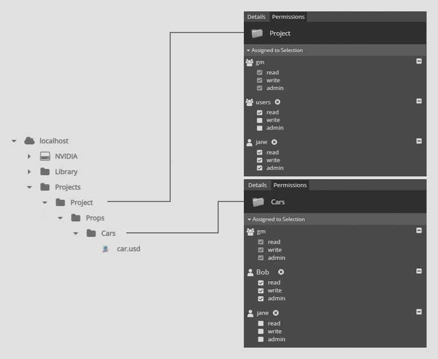Click folder icon in Project permissions header
Screen dimensions: 438x359
[x=257, y=33]
